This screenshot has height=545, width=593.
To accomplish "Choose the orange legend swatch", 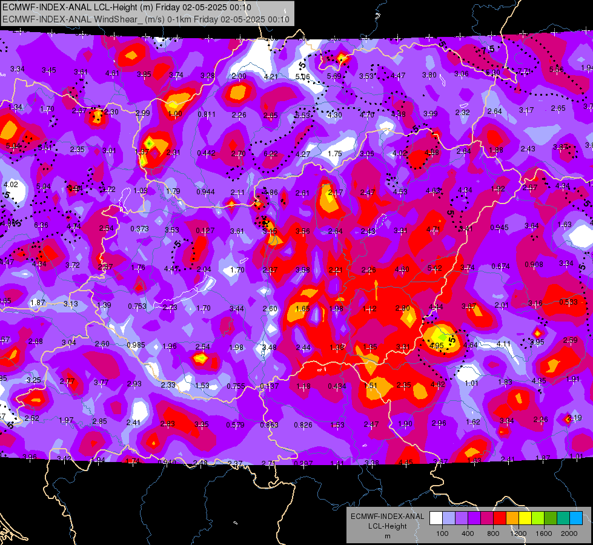I will tap(512, 518).
